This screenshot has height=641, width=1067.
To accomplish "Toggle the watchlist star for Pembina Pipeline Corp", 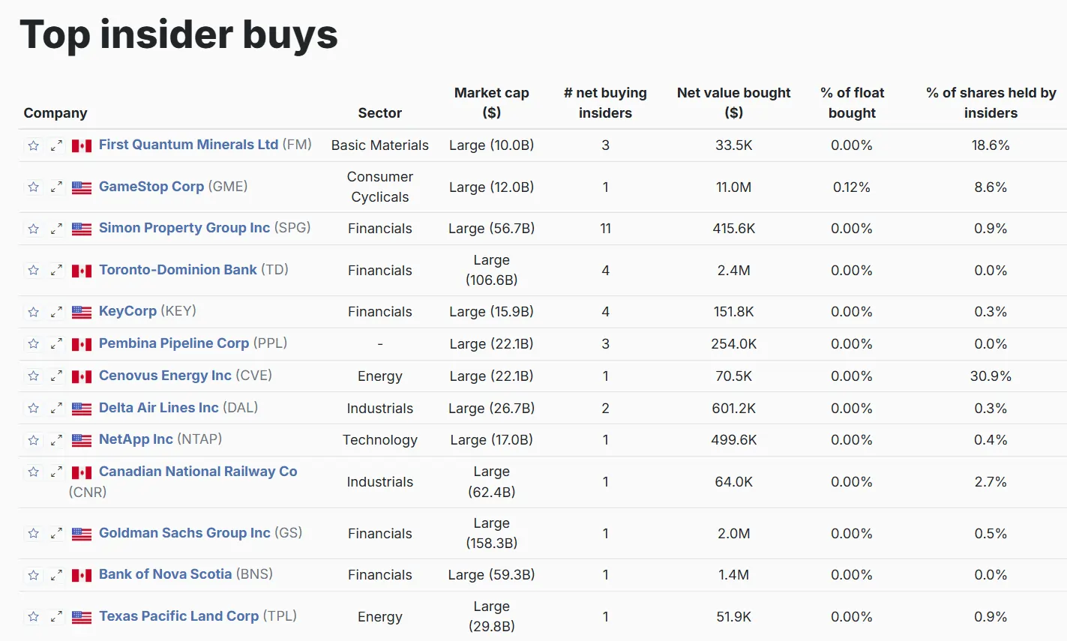I will pyautogui.click(x=33, y=343).
